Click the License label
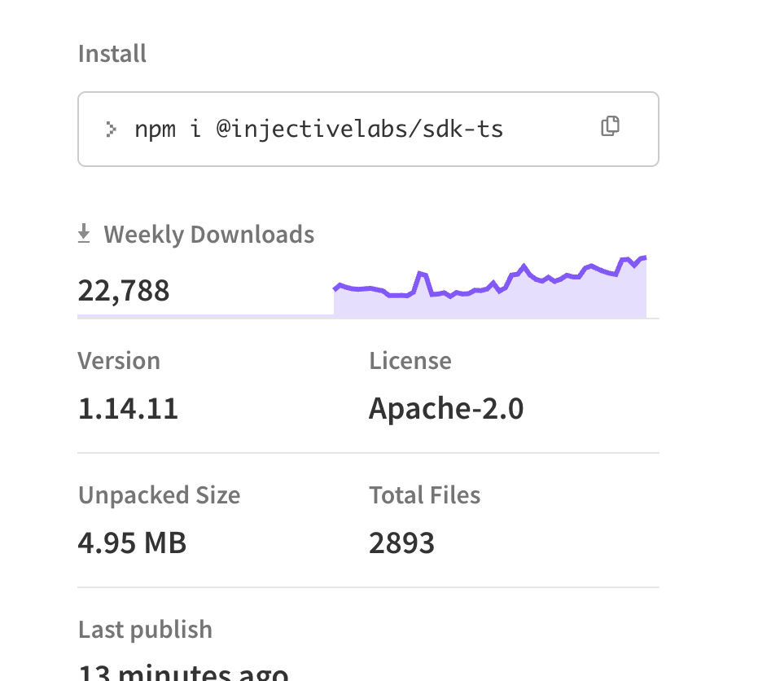780x681 pixels. 410,360
